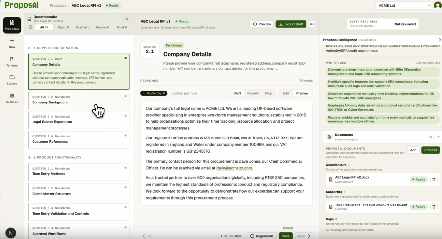Open the ACME Ltd organisation dropdown

pyautogui.click(x=404, y=5)
